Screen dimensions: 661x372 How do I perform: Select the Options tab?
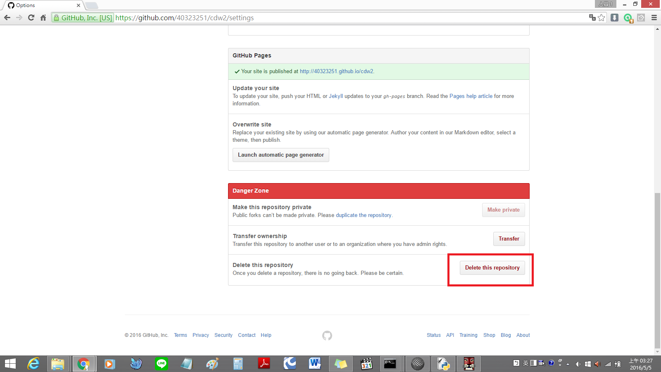43,5
